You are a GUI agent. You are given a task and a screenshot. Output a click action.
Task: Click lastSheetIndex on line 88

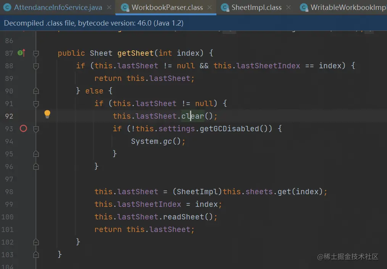(x=268, y=66)
